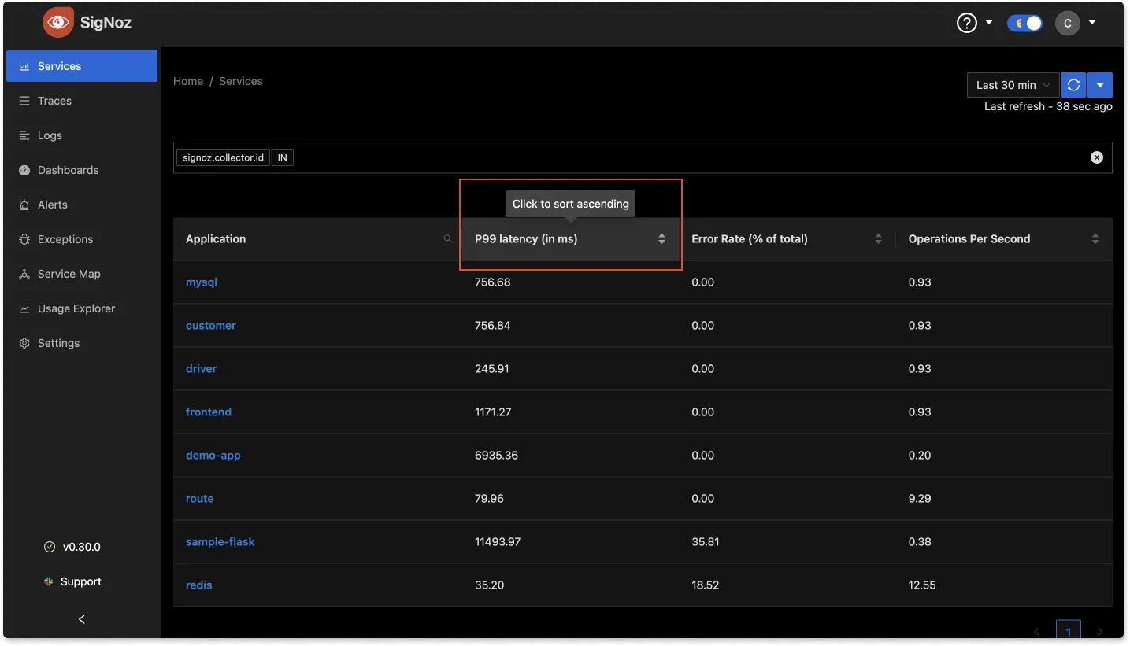Open Usage Explorer in the sidebar

point(82,308)
